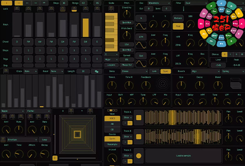Open the Reset None dropdown
This screenshot has width=245, height=166.
pos(57,71)
